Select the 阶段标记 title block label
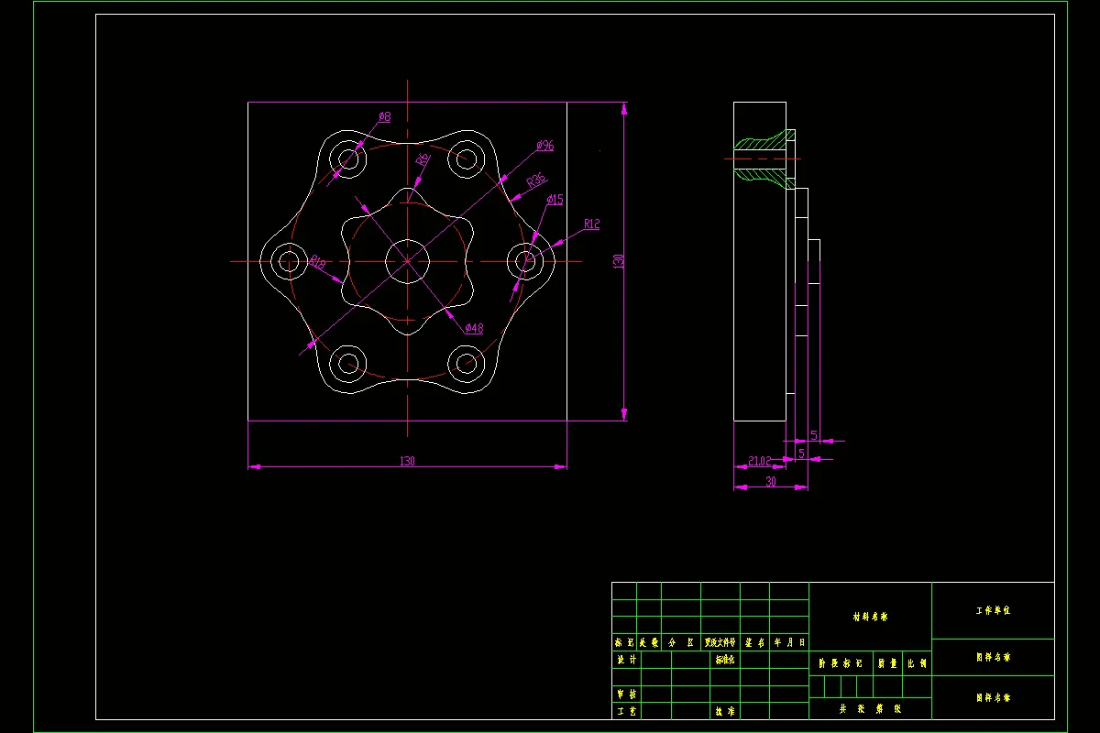Image resolution: width=1100 pixels, height=733 pixels. click(x=840, y=662)
